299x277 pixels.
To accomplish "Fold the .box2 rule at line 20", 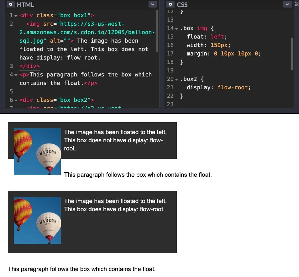I will (x=176, y=79).
